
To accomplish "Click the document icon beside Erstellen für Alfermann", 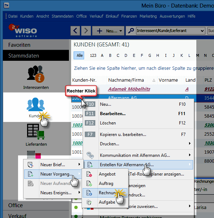I will 90,165.
